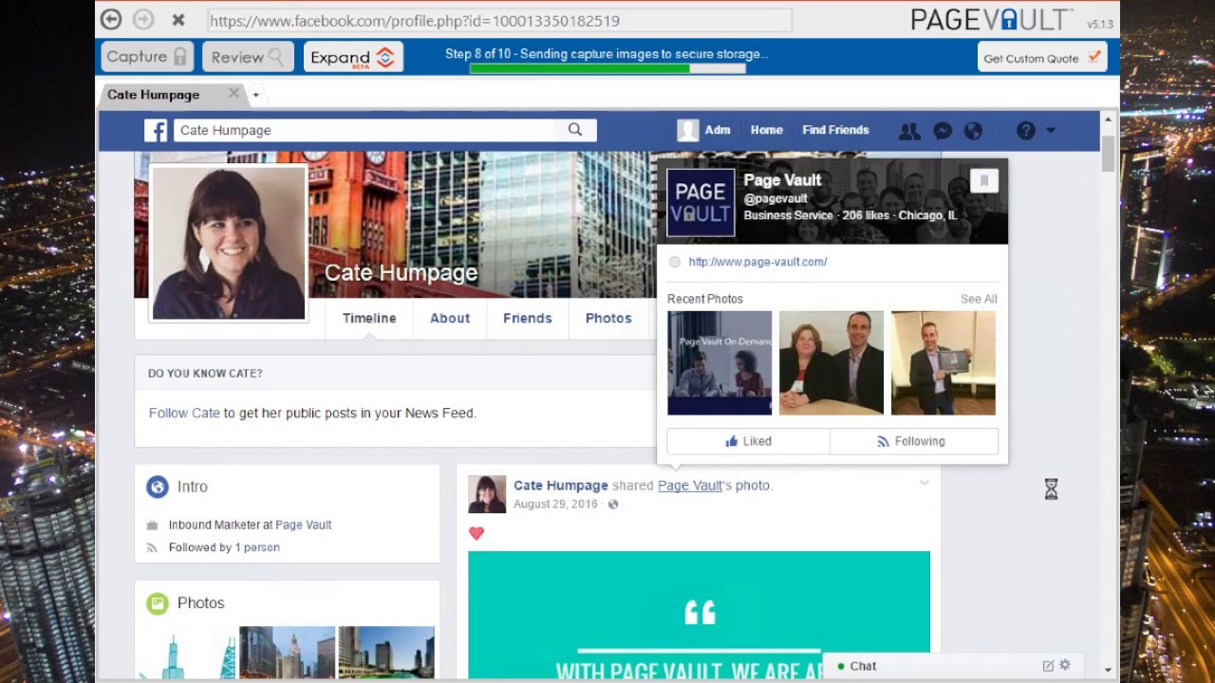Open the help question mark icon
The image size is (1215, 683).
pyautogui.click(x=1026, y=131)
